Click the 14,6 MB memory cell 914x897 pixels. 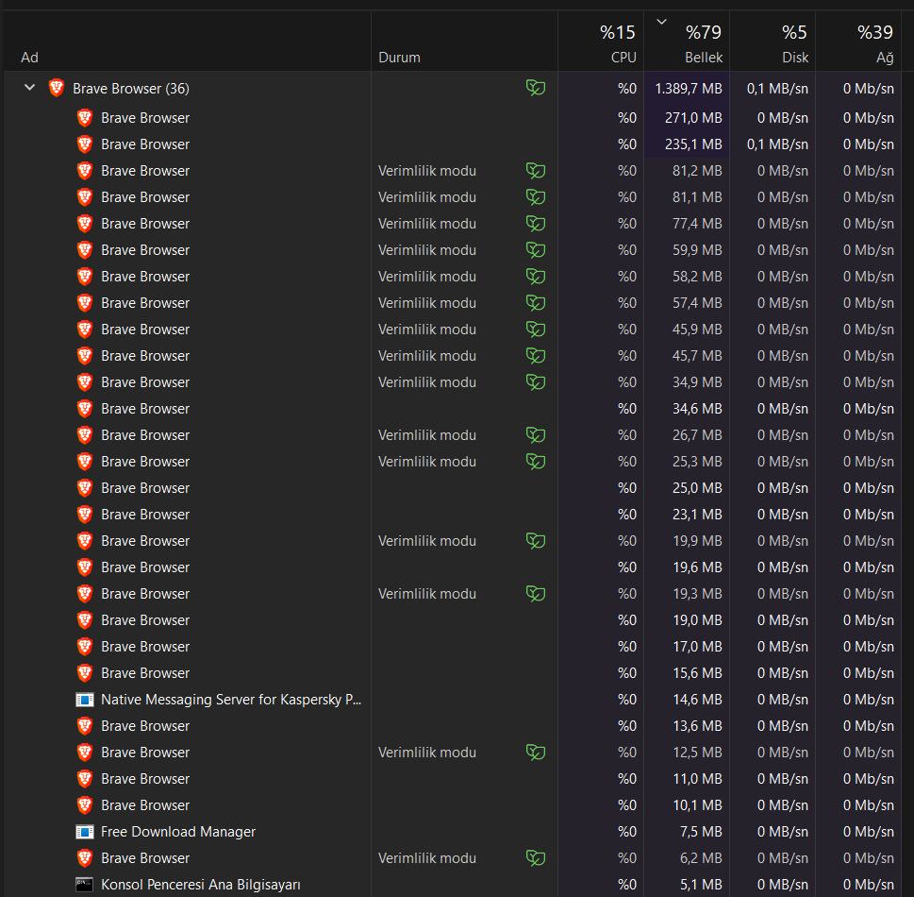point(688,700)
